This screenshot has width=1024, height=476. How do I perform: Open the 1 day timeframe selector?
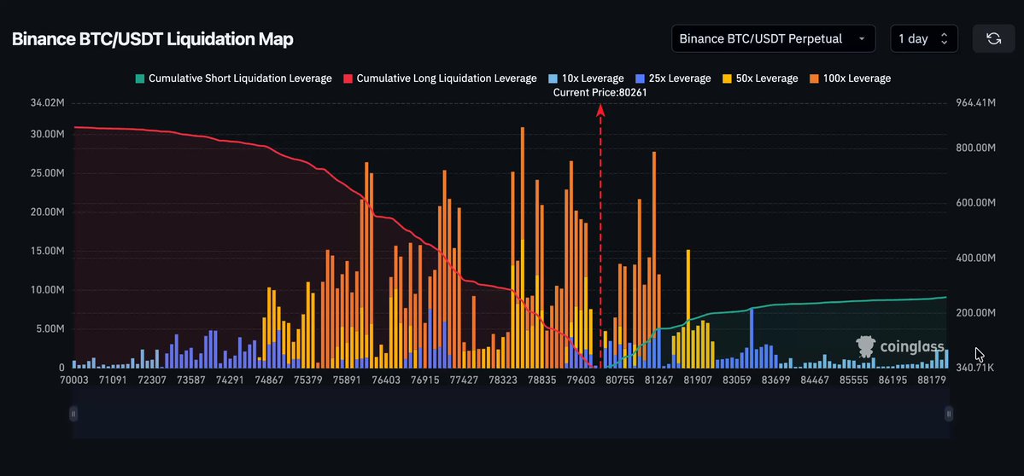(924, 38)
